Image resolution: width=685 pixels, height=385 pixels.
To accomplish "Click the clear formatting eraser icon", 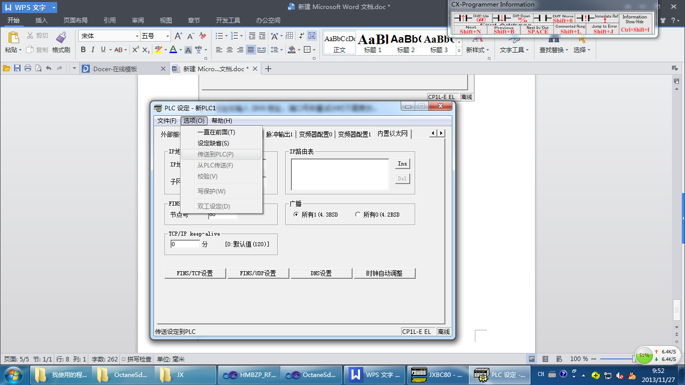I will 203,36.
